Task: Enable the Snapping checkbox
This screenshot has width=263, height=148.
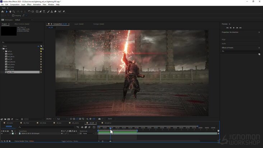Action: click(13, 15)
